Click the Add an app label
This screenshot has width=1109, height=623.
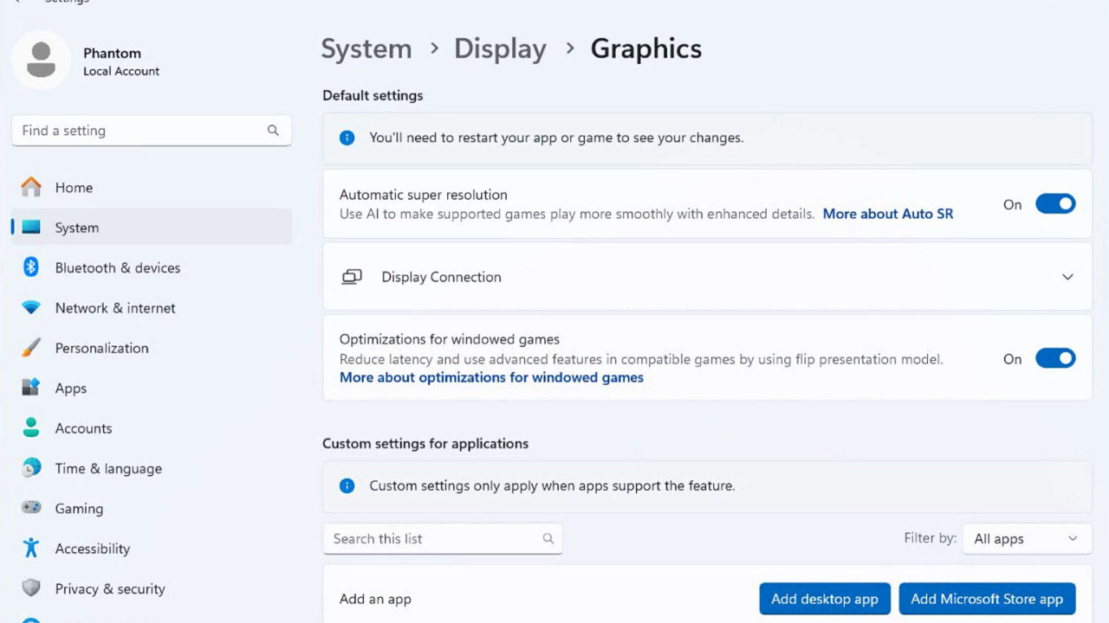coord(375,599)
